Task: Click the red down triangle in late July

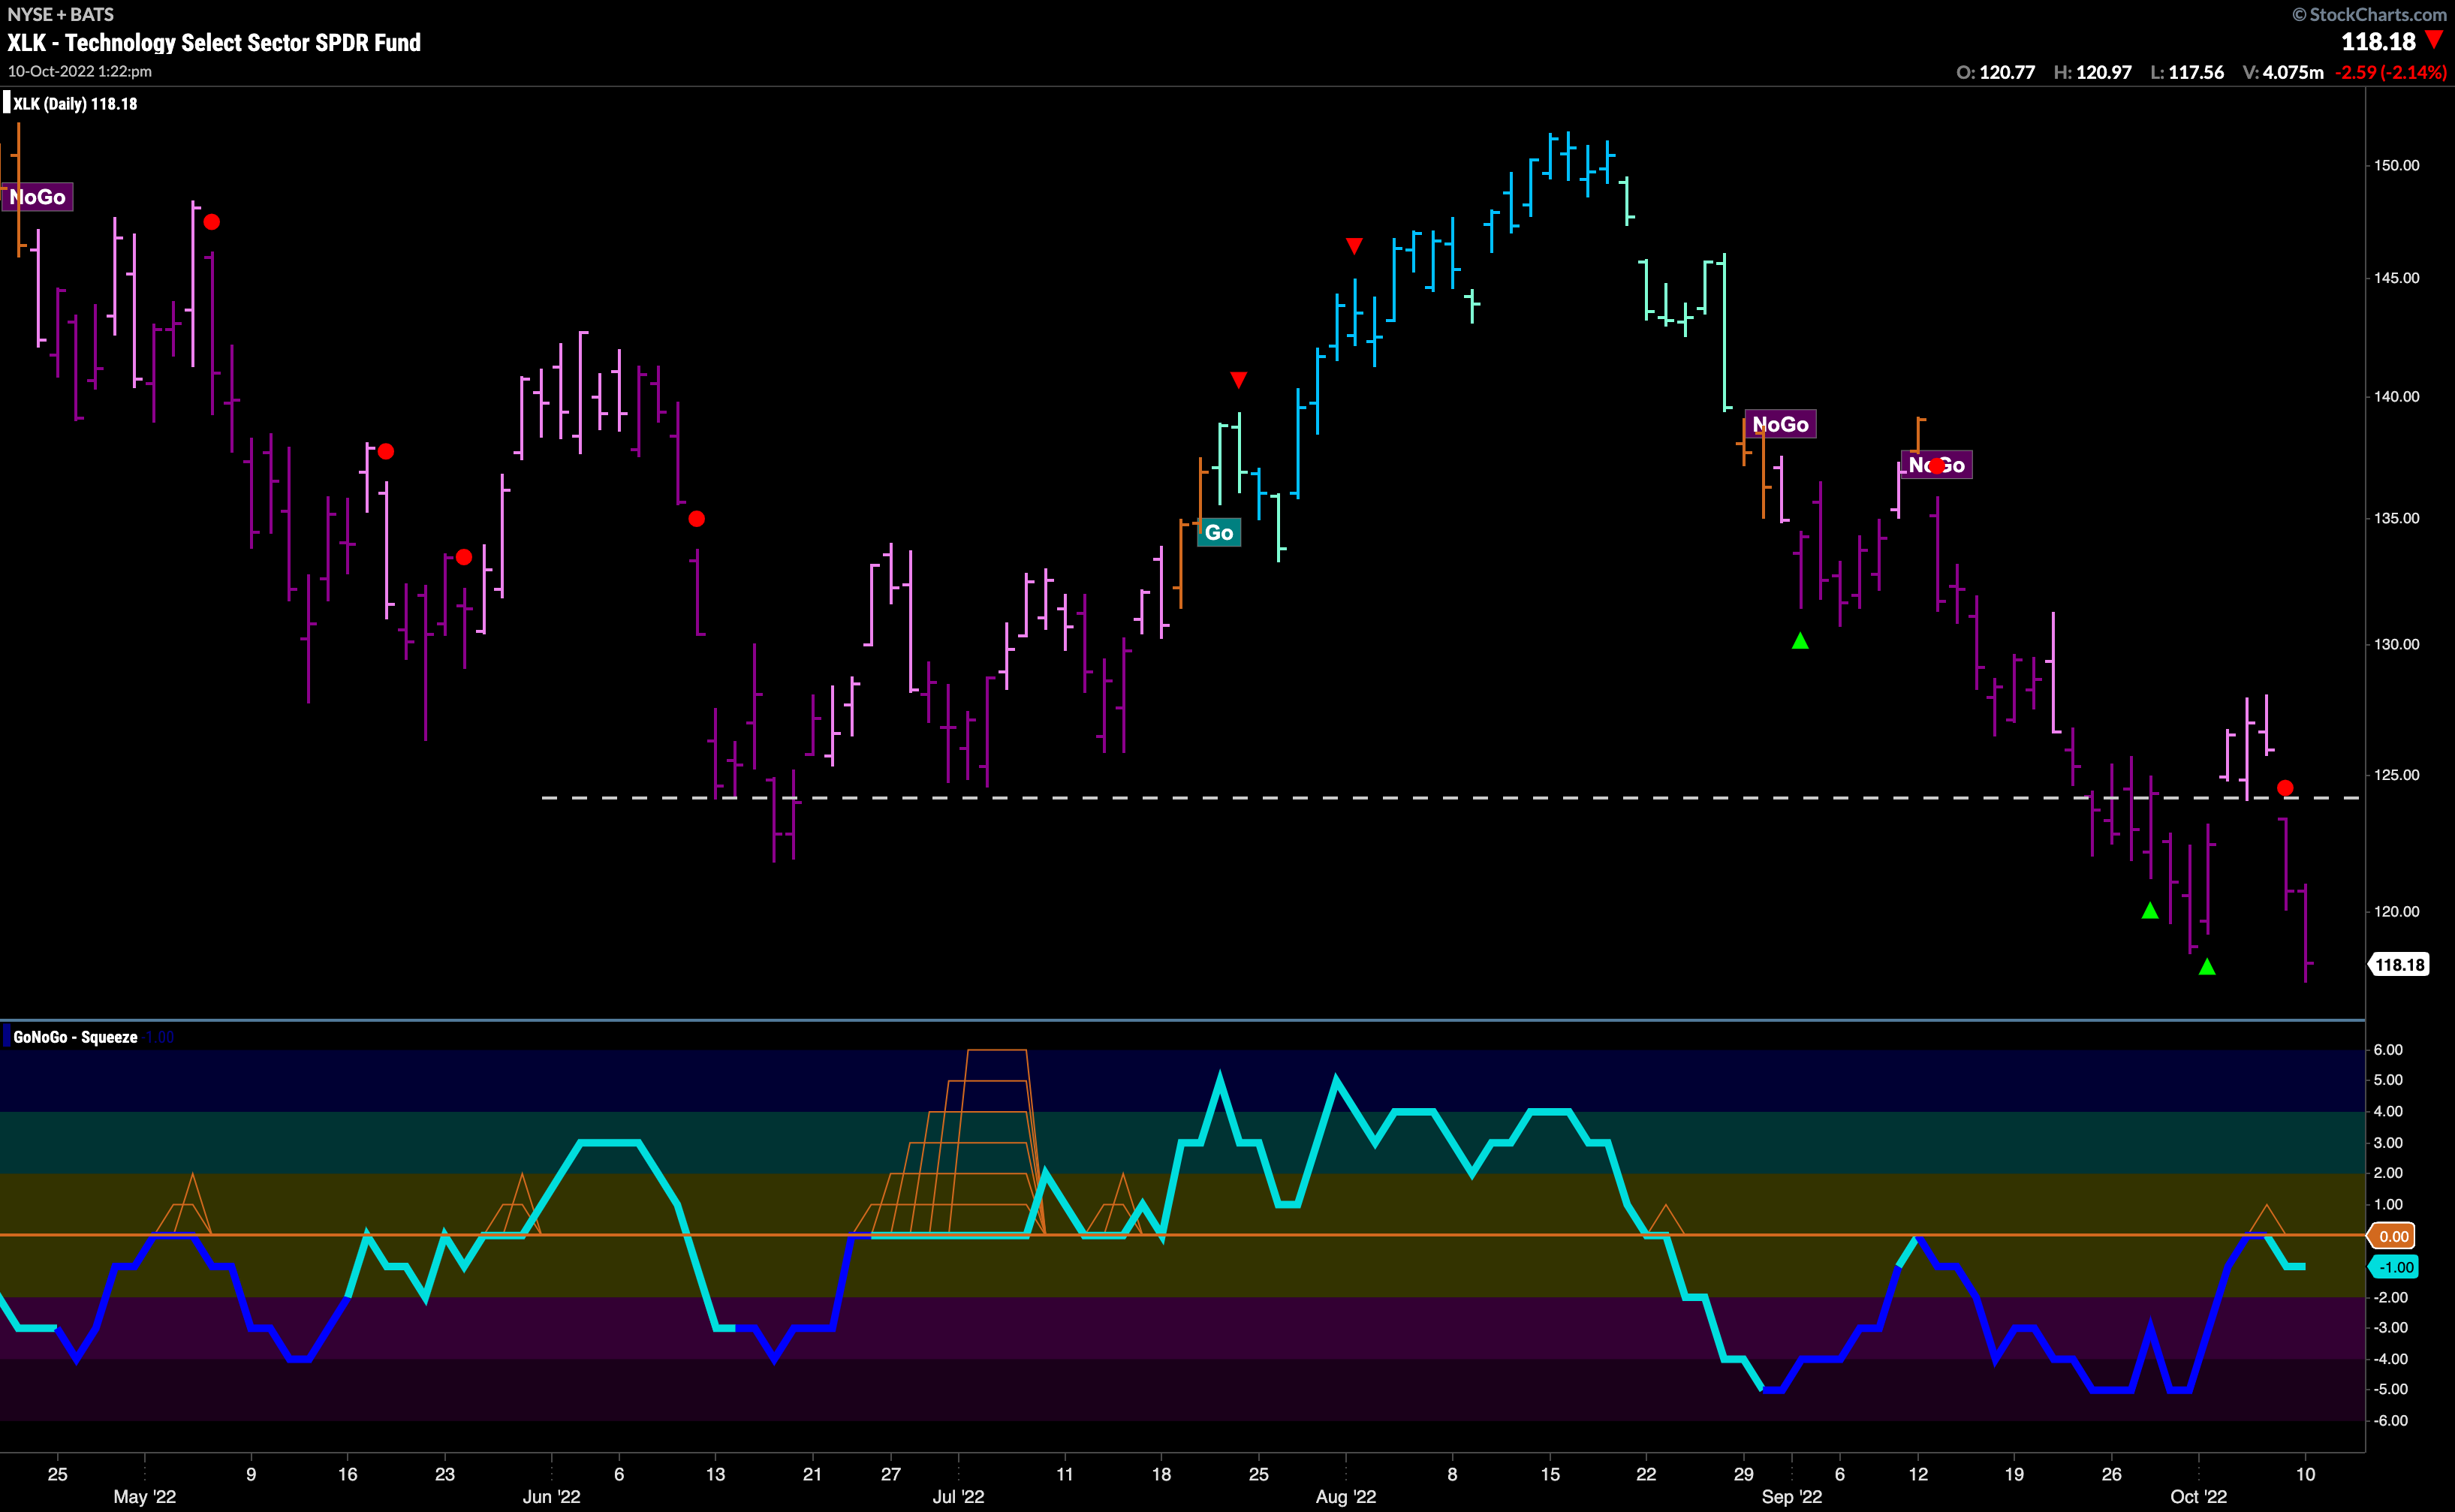Action: click(1239, 380)
